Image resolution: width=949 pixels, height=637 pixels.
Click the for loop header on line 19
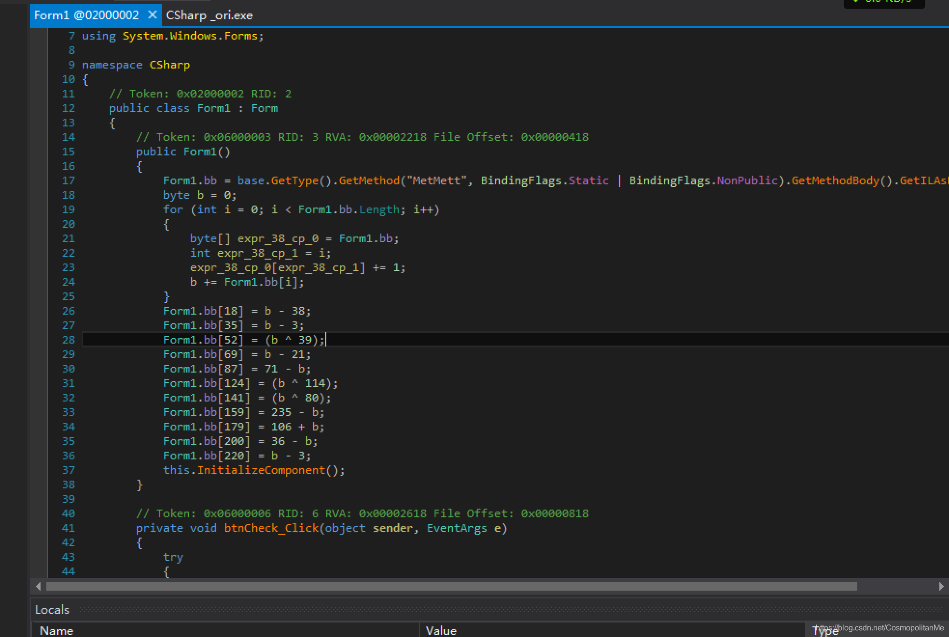coord(301,209)
